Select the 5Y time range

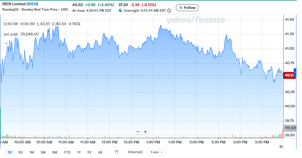click(x=89, y=152)
